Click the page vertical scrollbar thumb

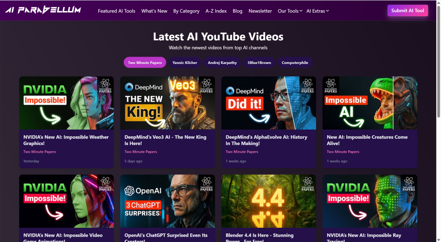point(438,61)
